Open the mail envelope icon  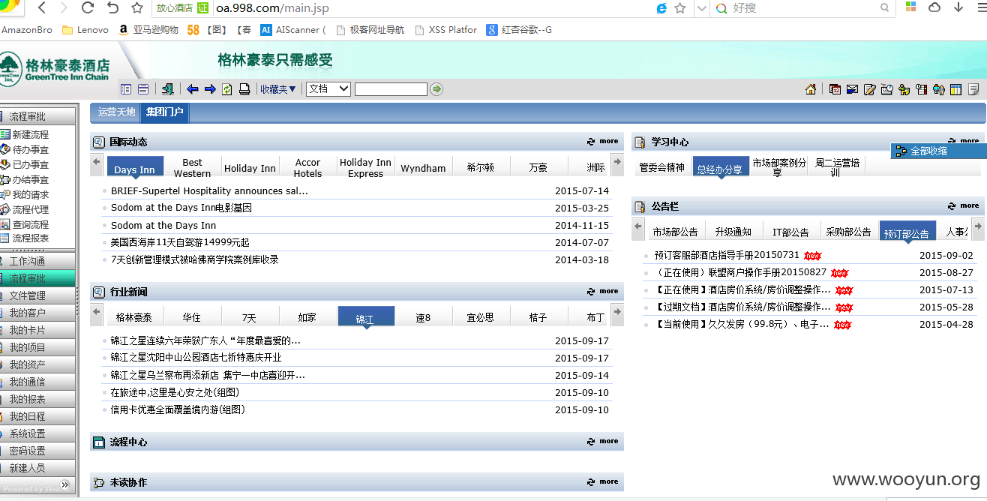coord(852,89)
